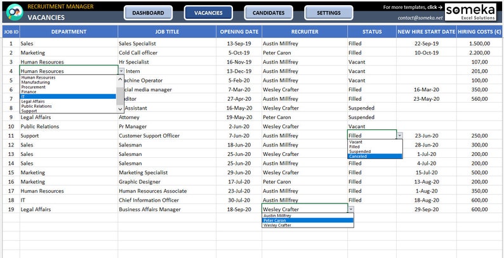Click the contact@someka.net email link
This screenshot has width=504, height=258.
point(420,18)
